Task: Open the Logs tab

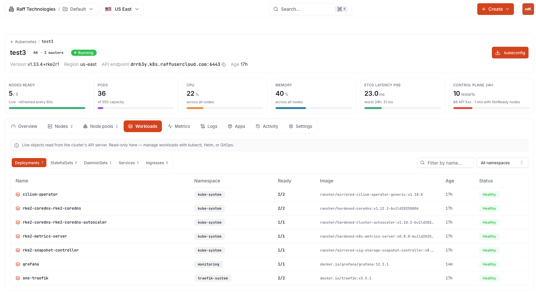Action: point(209,126)
